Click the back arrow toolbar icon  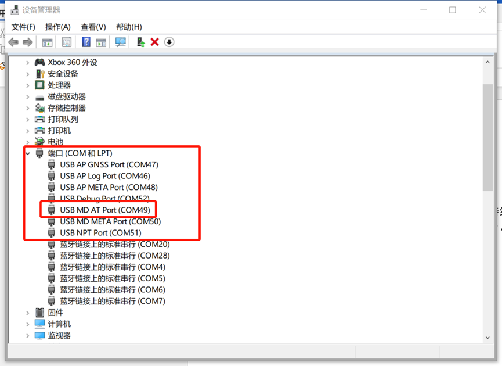tap(13, 42)
